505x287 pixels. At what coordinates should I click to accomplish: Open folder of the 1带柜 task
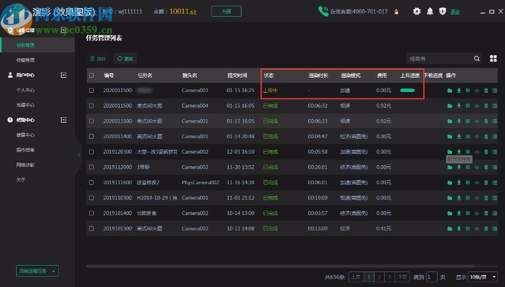450,167
